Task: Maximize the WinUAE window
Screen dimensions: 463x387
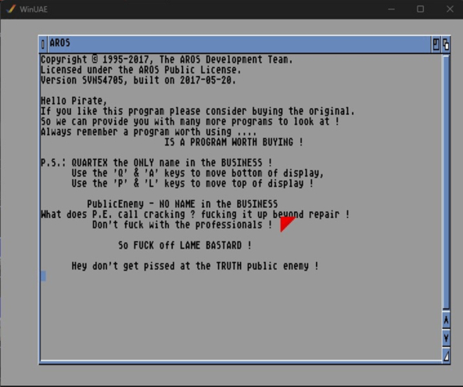Action: click(x=421, y=9)
